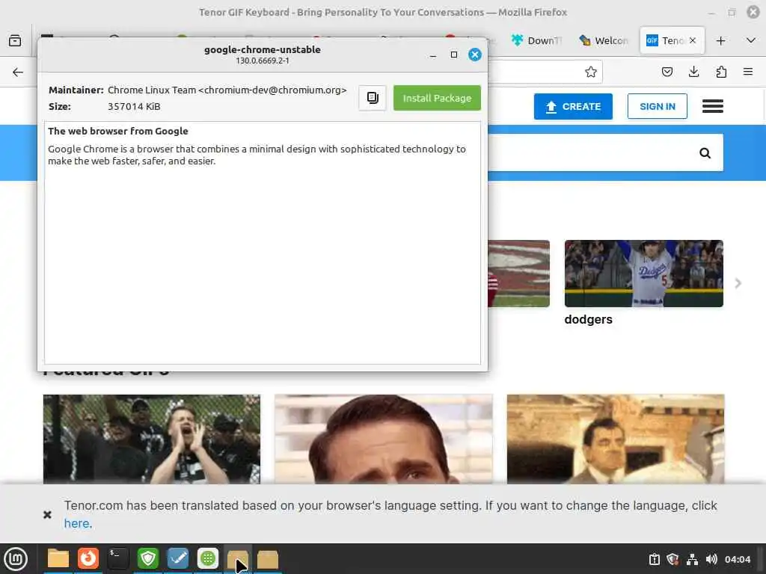766x574 pixels.
Task: Click the 04:04 clock in the panel
Action: tap(737, 559)
